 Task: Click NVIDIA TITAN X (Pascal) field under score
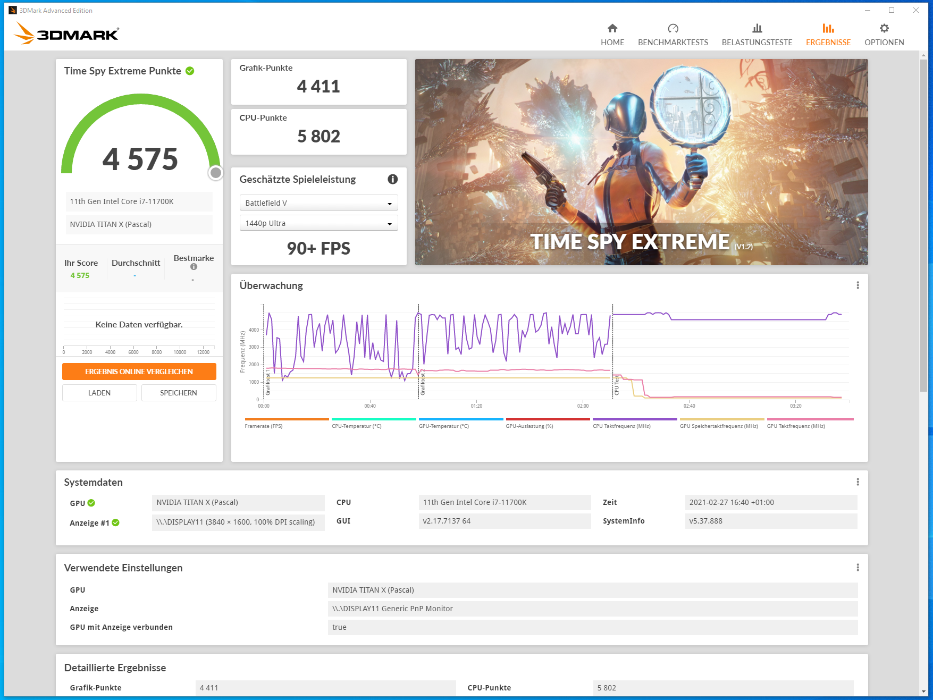(139, 224)
